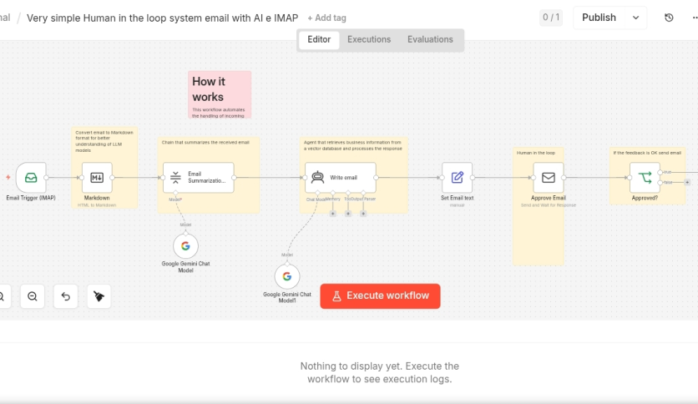Open the Write email agent node
Image resolution: width=698 pixels, height=404 pixels.
[x=340, y=178]
